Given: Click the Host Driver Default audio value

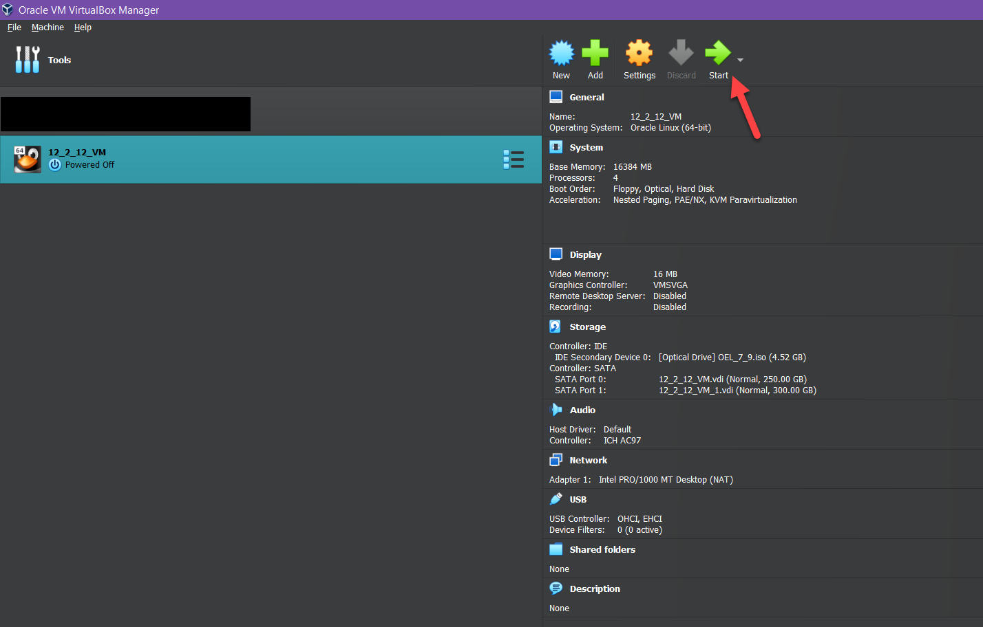Looking at the screenshot, I should coord(617,430).
